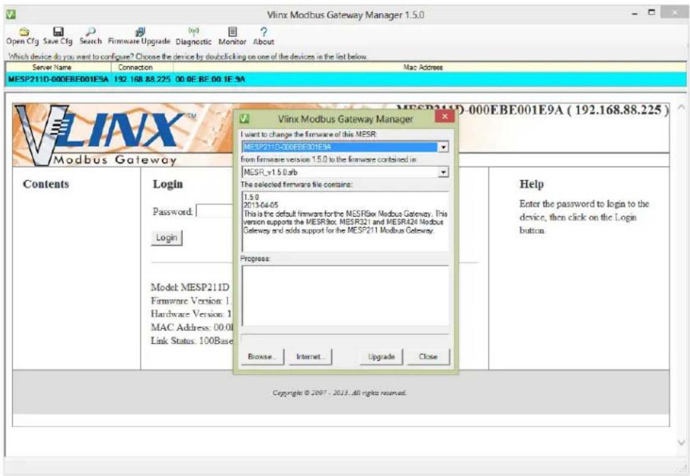Click the app icon in main title bar
Screen dimensions: 690x476
(x=11, y=14)
